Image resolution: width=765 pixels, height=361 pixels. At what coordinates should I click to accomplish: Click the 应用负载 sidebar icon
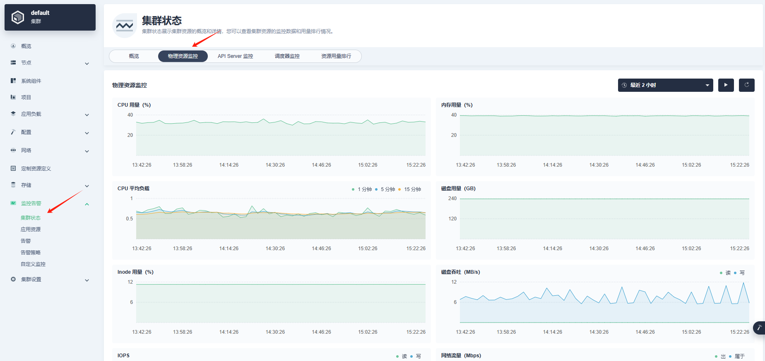click(13, 114)
